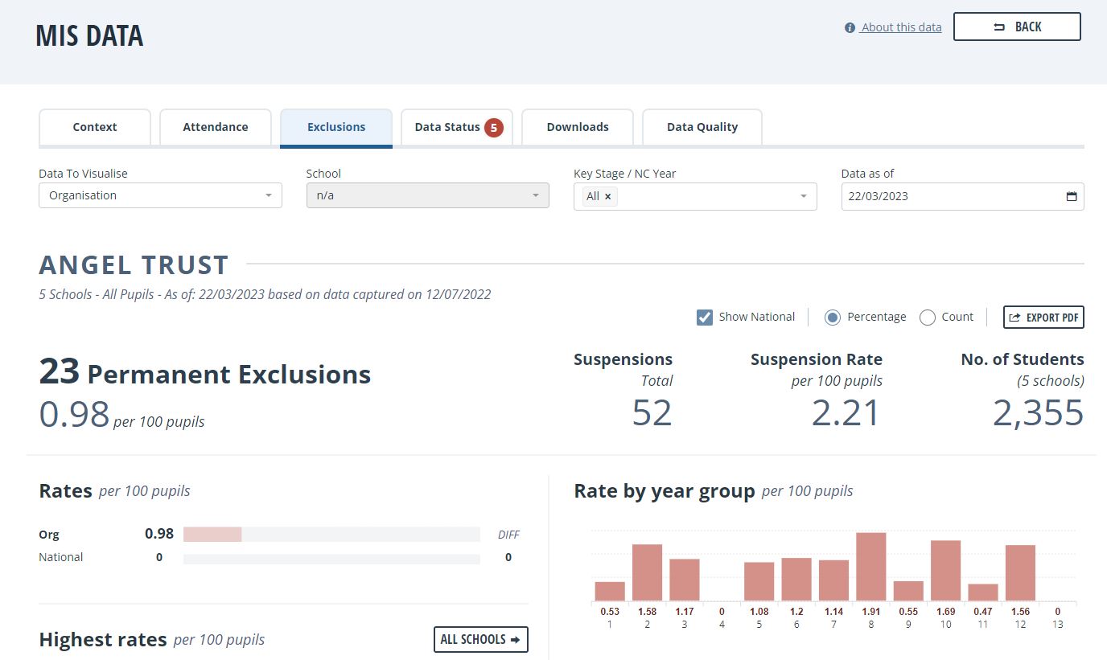Viewport: 1107px width, 660px height.
Task: Click the export icon on Export PDF
Action: (x=1014, y=318)
